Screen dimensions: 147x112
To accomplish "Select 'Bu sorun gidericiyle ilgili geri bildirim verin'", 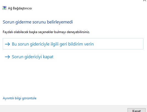I will [x=73, y=44].
